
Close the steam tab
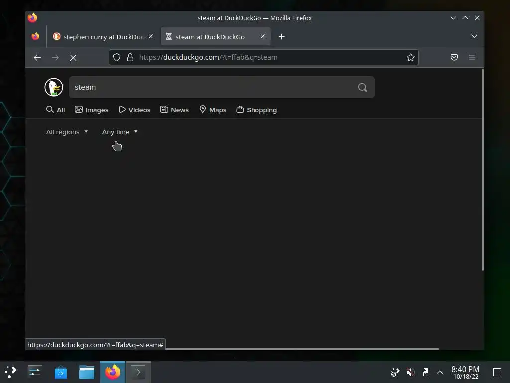[x=263, y=36]
